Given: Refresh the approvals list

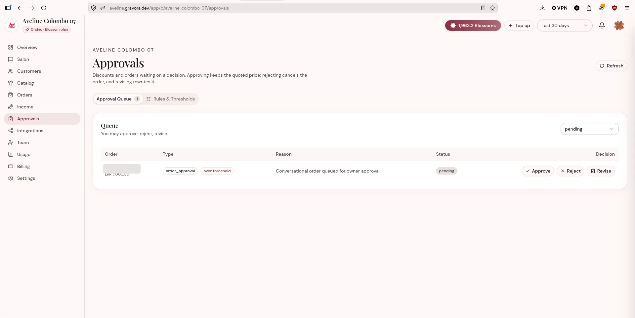Looking at the screenshot, I should (x=611, y=66).
